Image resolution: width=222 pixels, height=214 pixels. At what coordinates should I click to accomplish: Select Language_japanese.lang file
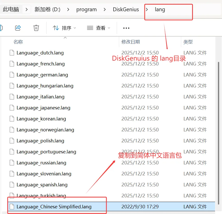(43, 108)
